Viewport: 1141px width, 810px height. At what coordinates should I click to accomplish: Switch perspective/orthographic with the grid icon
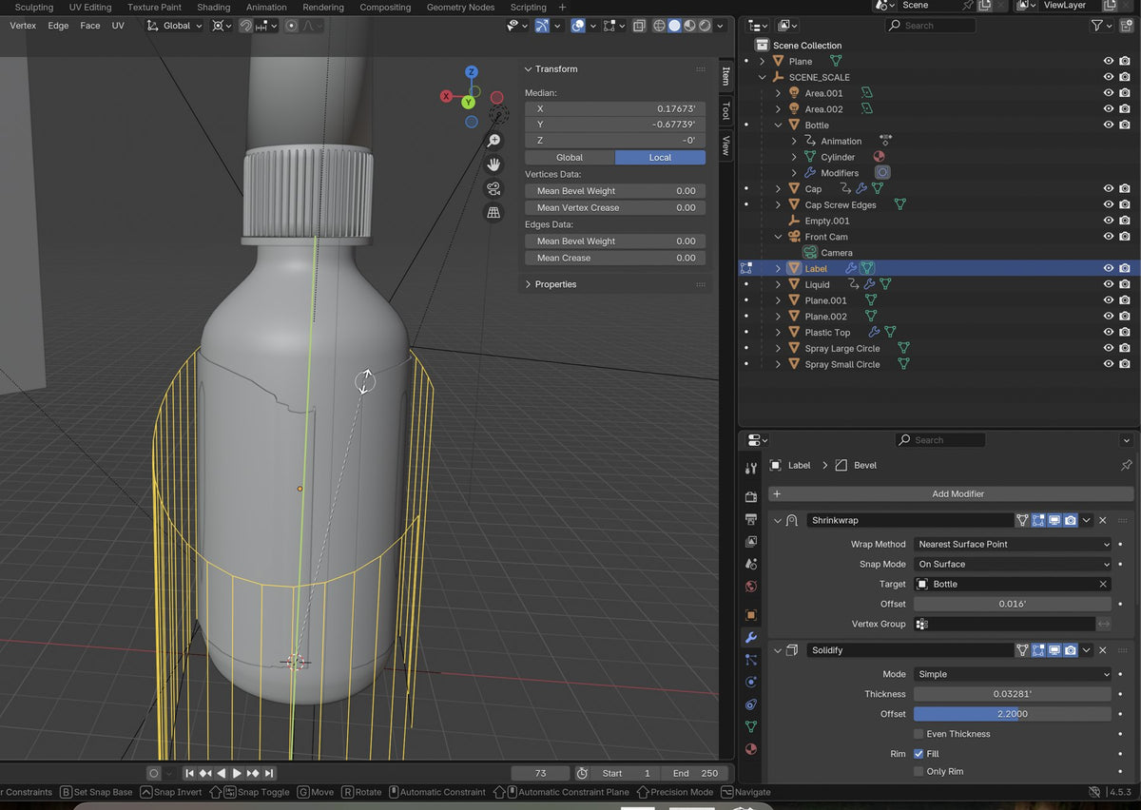click(493, 212)
